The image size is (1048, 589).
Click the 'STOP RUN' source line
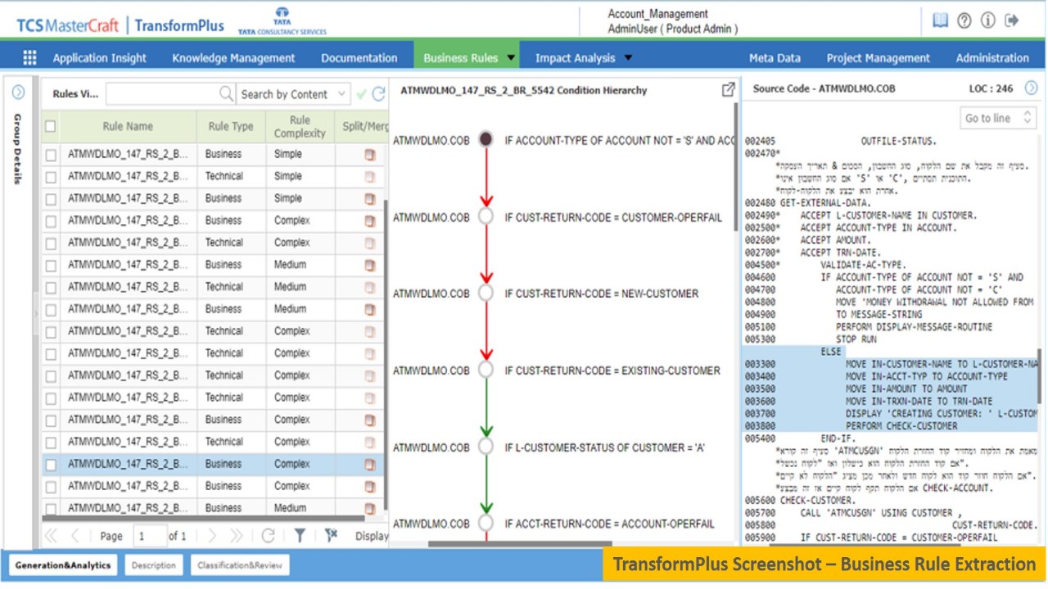click(x=856, y=339)
